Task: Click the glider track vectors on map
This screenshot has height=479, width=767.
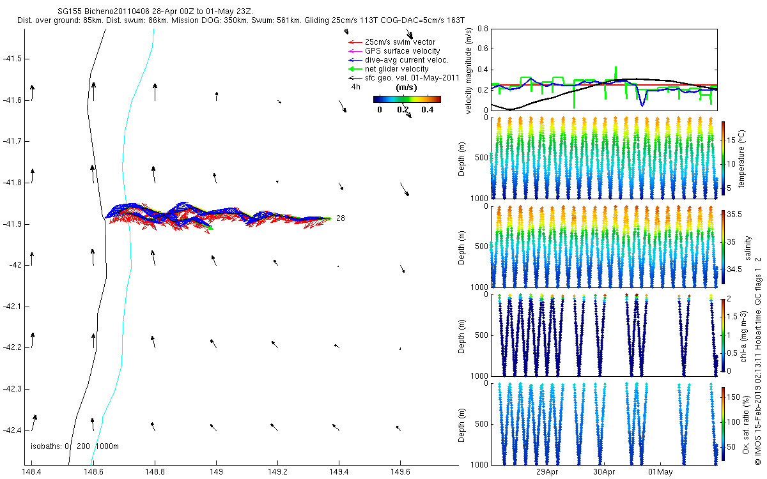Action: point(217,217)
